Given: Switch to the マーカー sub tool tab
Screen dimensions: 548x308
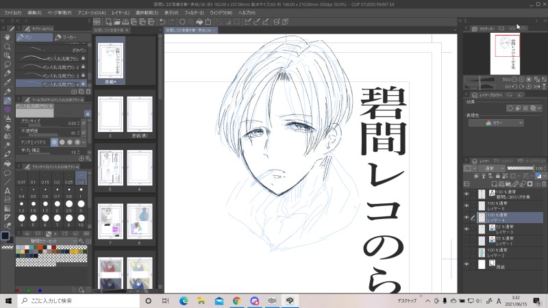Looking at the screenshot, I should coord(72,37).
